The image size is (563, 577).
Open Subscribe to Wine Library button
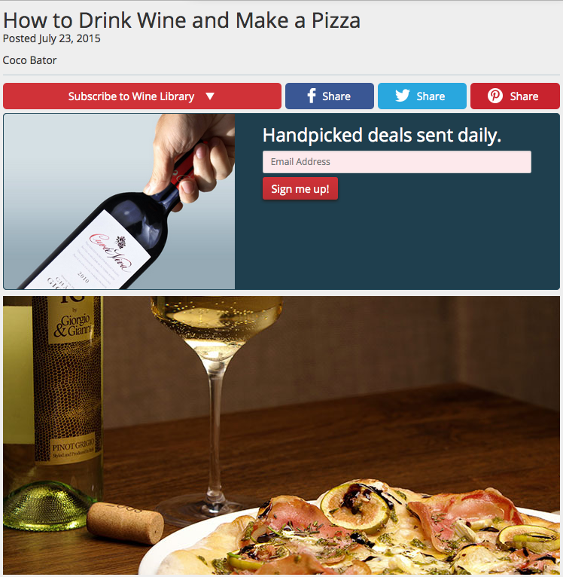tap(142, 96)
